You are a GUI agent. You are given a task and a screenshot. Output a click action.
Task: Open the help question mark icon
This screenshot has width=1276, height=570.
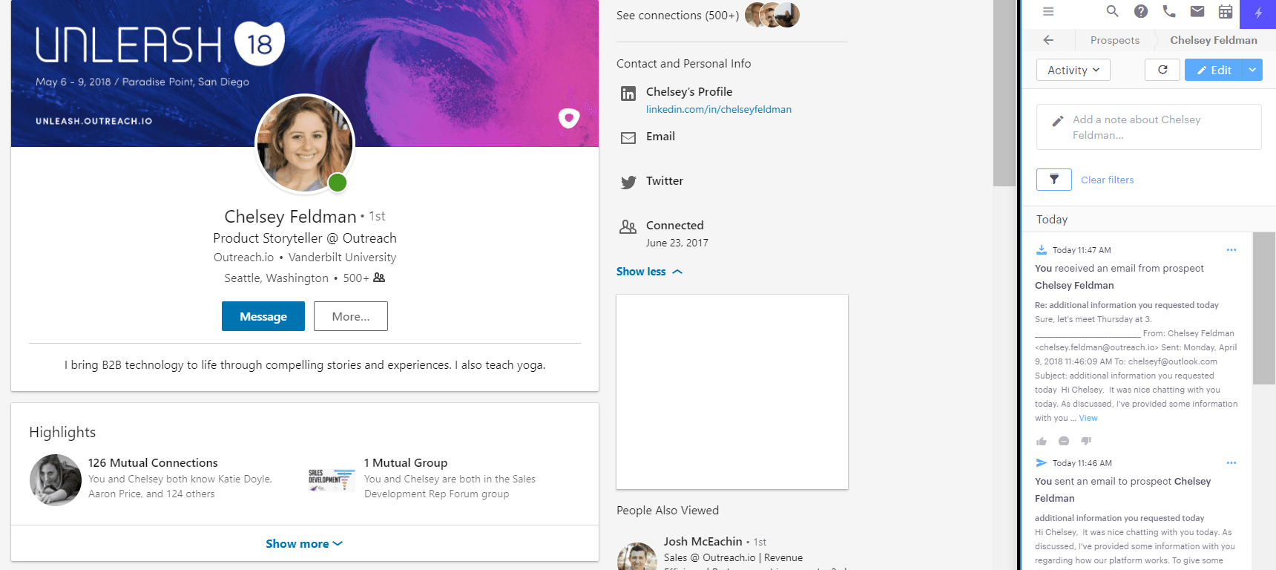[x=1141, y=11]
